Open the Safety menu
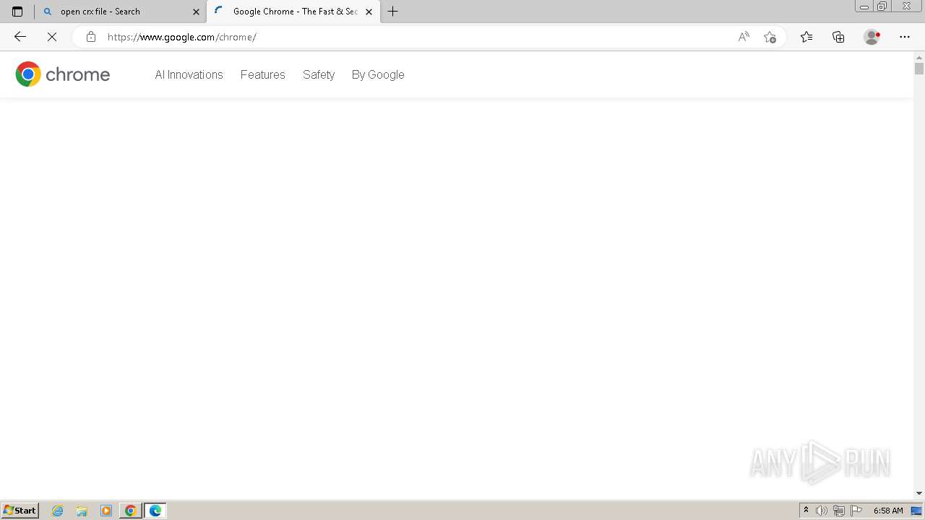 click(319, 74)
